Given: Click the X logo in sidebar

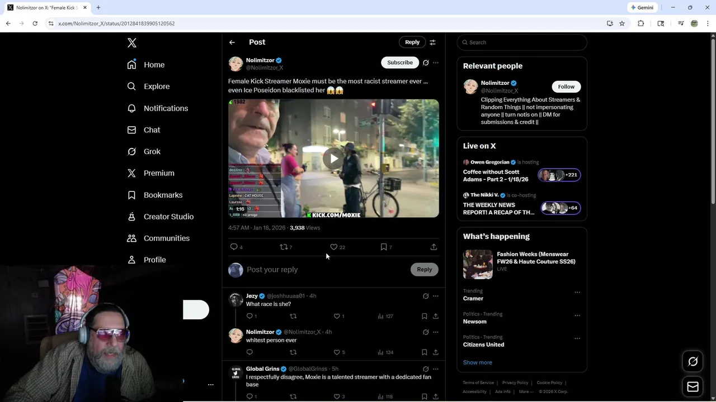Looking at the screenshot, I should coord(131,43).
